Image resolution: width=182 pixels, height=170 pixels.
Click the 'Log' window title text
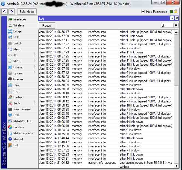[x=42, y=19]
